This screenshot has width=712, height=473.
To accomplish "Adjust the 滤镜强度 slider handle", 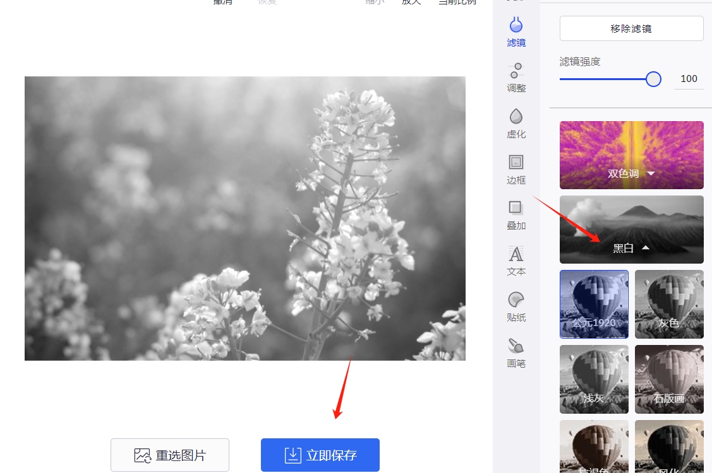I will coord(653,79).
